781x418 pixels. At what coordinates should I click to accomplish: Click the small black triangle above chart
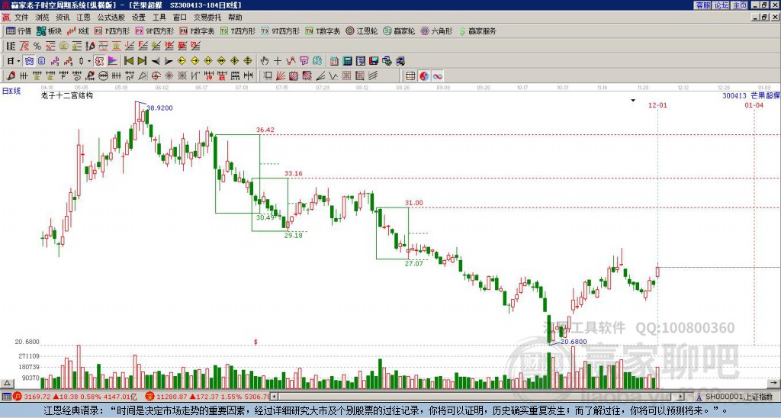[632, 101]
